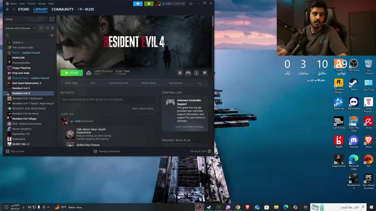The width and height of the screenshot is (376, 211).
Task: Open TeamViewer desktop icon
Action: click(354, 104)
